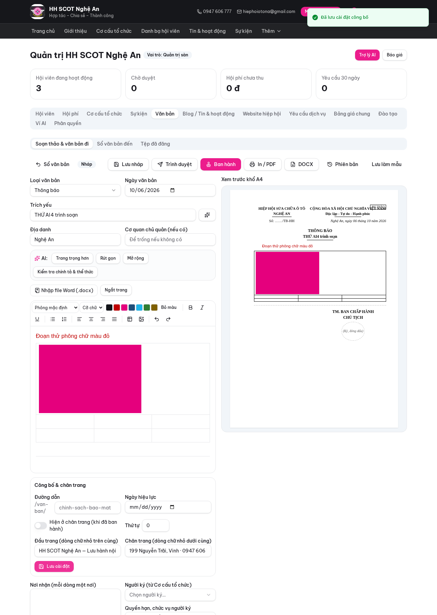Undo the last editor action

(x=157, y=319)
